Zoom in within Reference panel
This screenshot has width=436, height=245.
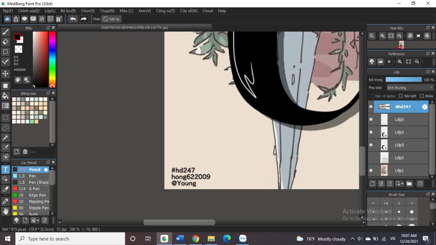tap(399, 62)
